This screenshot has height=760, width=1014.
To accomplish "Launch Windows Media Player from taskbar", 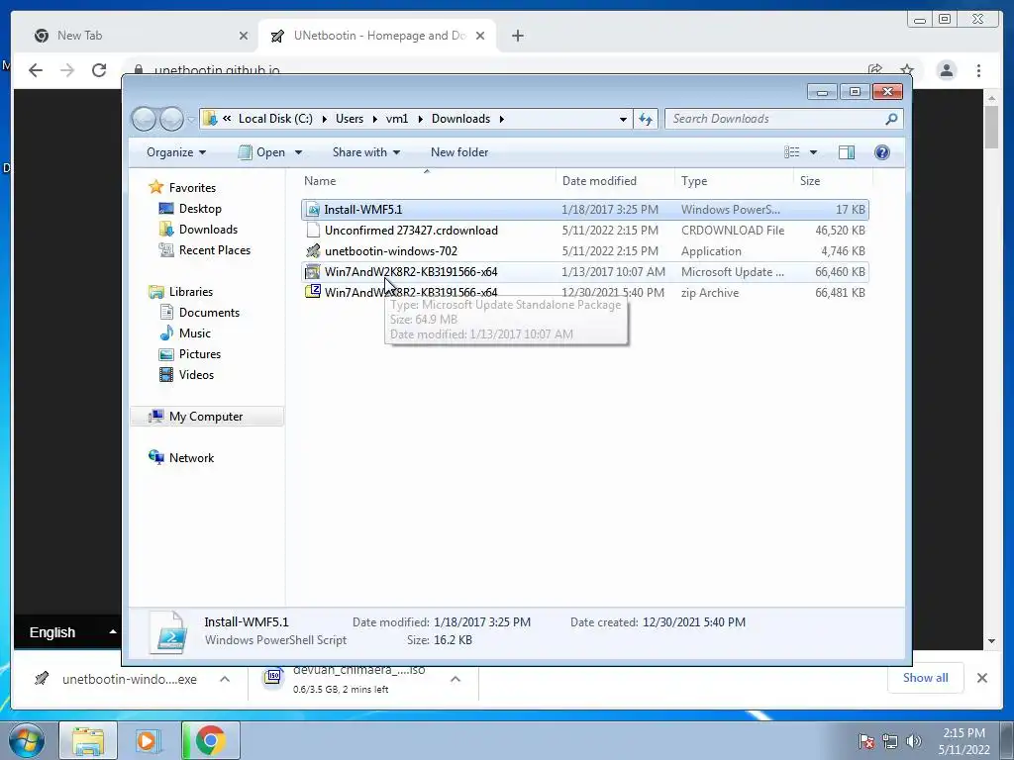I will tap(149, 740).
